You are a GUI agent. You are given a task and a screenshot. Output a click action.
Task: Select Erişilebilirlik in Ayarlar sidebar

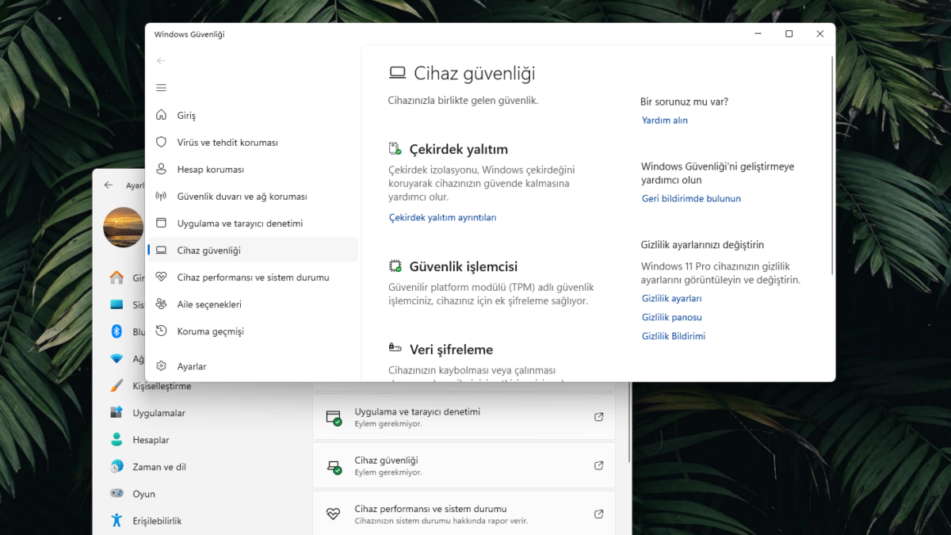click(x=157, y=521)
